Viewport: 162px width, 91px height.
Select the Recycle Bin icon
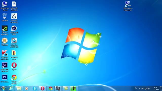(x=5, y=17)
